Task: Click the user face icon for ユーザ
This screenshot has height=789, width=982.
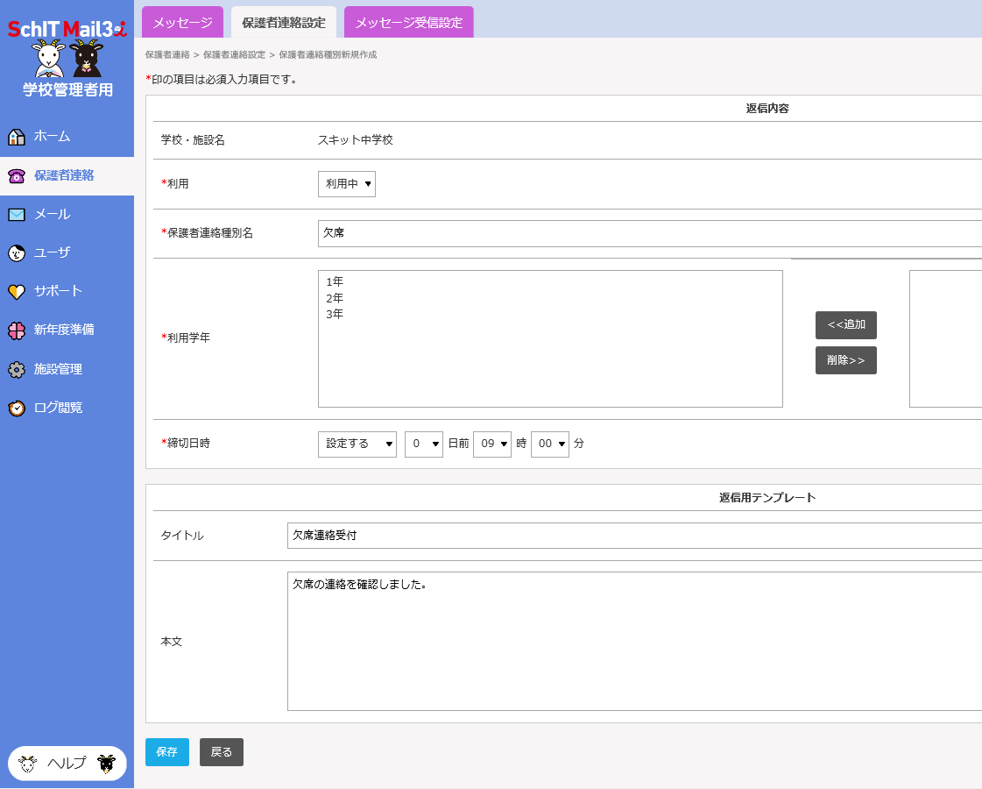Action: pyautogui.click(x=16, y=252)
